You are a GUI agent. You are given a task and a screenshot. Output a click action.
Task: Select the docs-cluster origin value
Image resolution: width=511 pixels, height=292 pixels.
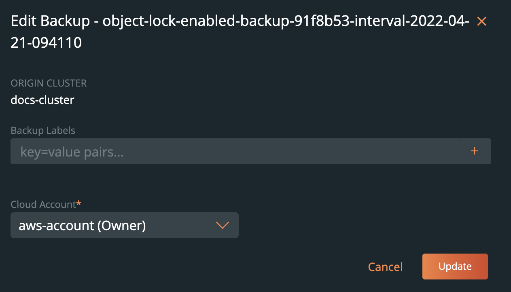tap(42, 100)
